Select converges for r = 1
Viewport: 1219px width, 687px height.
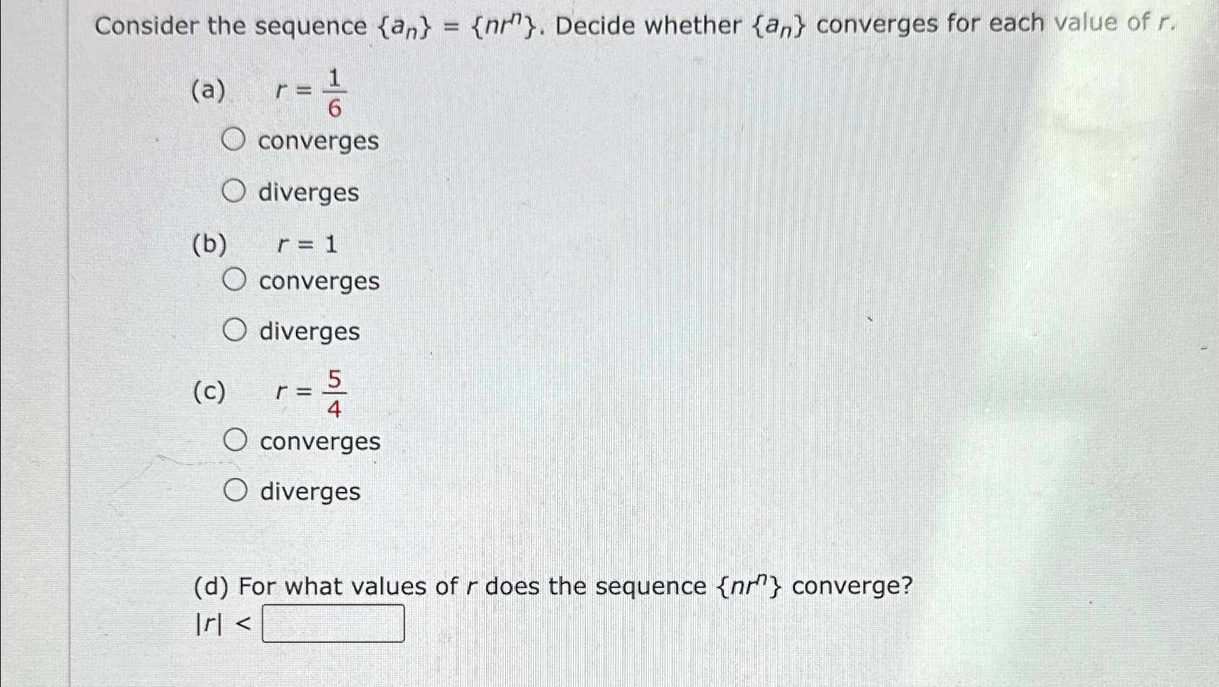[235, 280]
